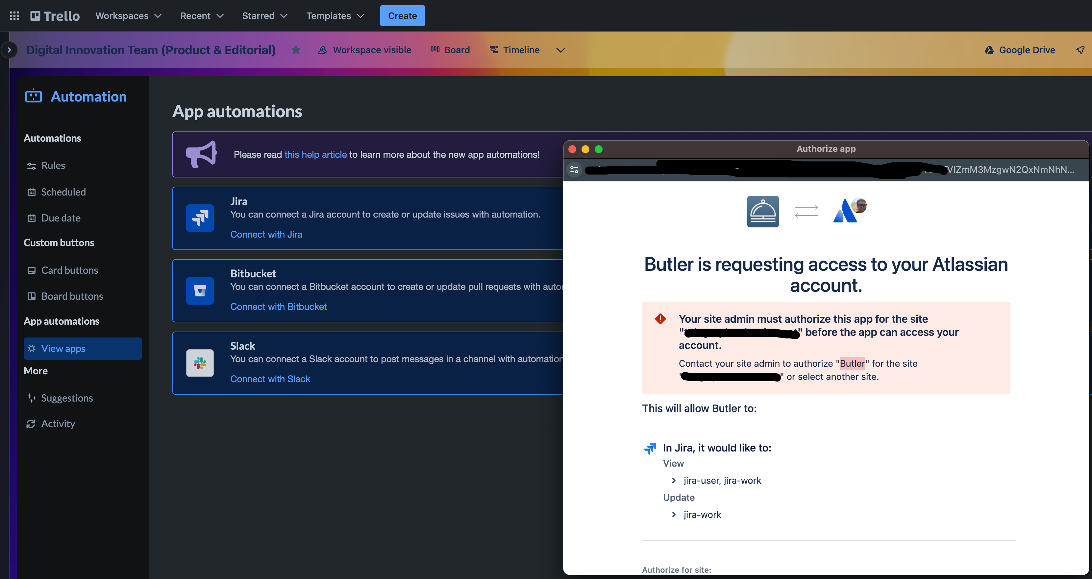Expand jira-user, jira-work permission details
The width and height of the screenshot is (1092, 579).
[x=674, y=480]
